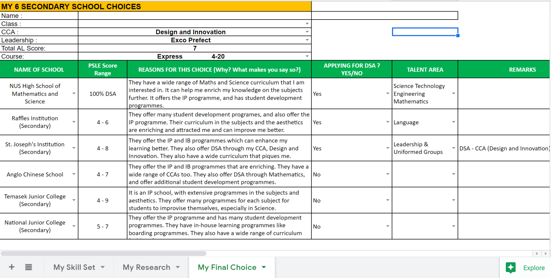This screenshot has width=551, height=278.
Task: Open the Leadership dropdown arrow
Action: [307, 40]
